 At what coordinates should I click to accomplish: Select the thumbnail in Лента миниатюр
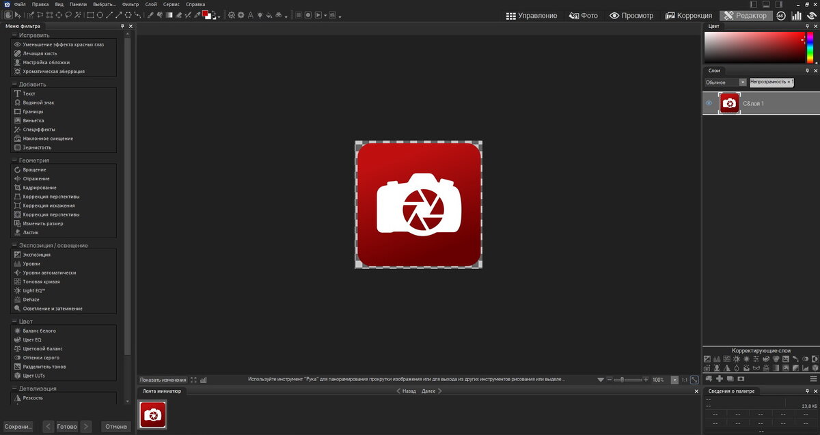point(153,415)
